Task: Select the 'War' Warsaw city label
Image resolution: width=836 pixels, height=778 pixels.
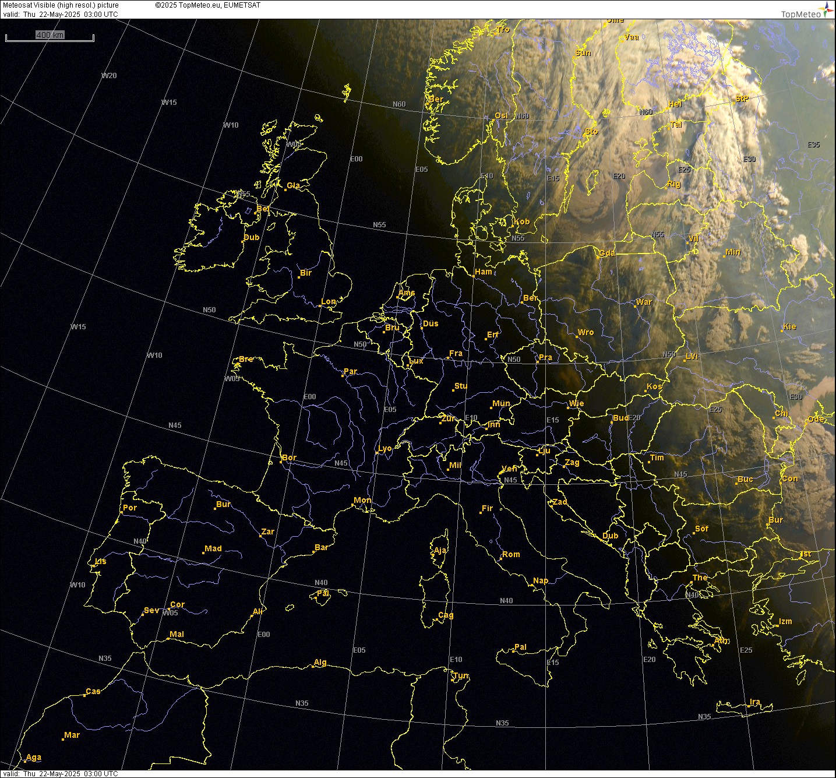Action: 644,302
